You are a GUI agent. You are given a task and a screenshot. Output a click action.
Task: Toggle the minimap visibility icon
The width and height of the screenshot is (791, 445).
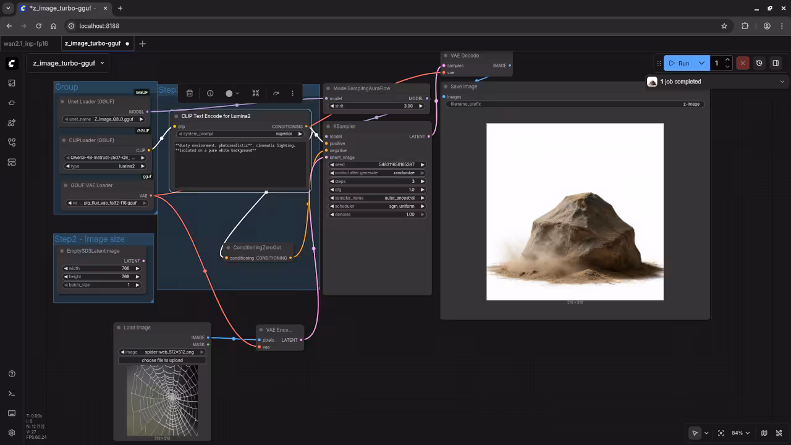[x=764, y=433]
